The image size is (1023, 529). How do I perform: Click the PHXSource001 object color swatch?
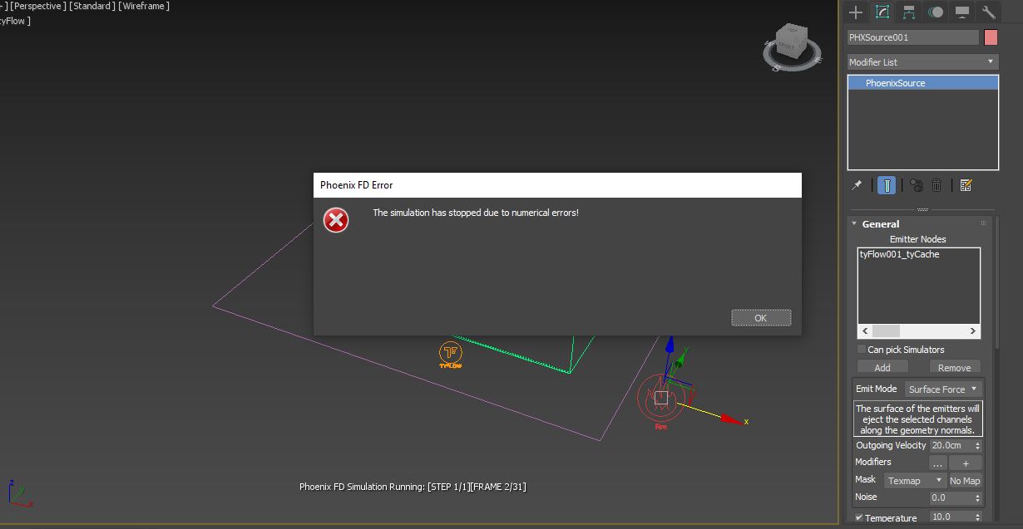[991, 37]
